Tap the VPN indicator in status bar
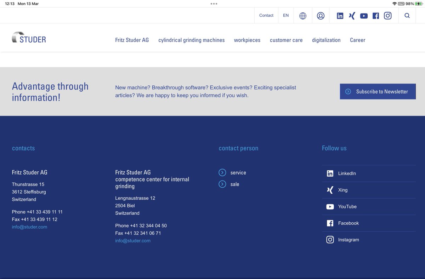 pyautogui.click(x=401, y=4)
